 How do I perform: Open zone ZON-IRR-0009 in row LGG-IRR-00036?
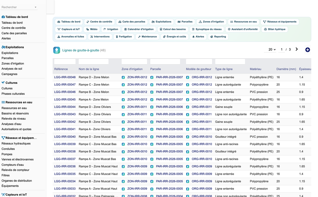point(137,167)
